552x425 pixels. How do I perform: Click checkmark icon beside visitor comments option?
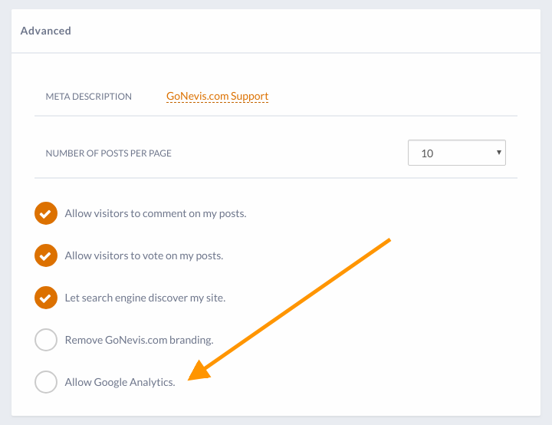46,213
